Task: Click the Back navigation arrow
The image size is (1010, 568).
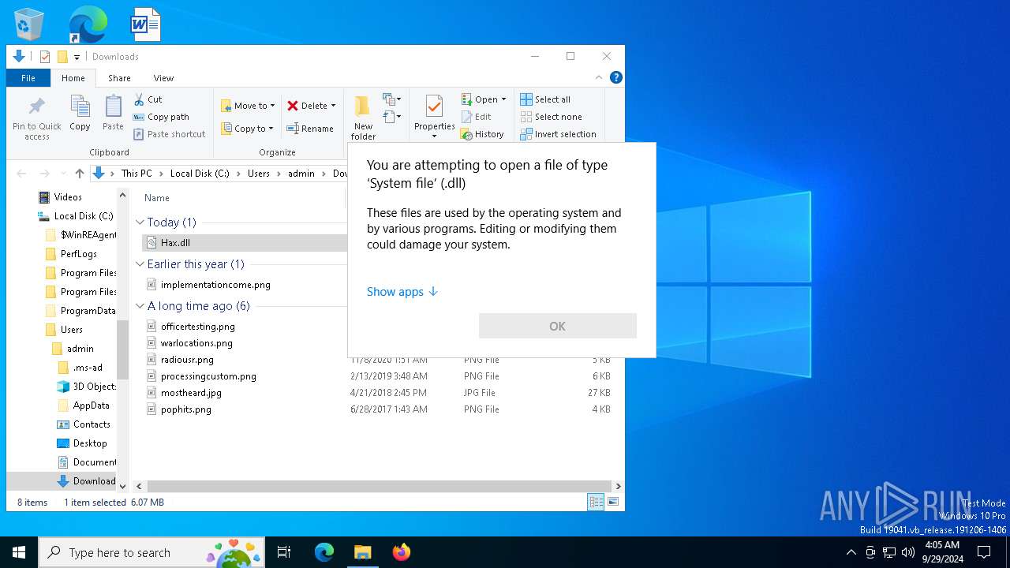Action: 21,174
